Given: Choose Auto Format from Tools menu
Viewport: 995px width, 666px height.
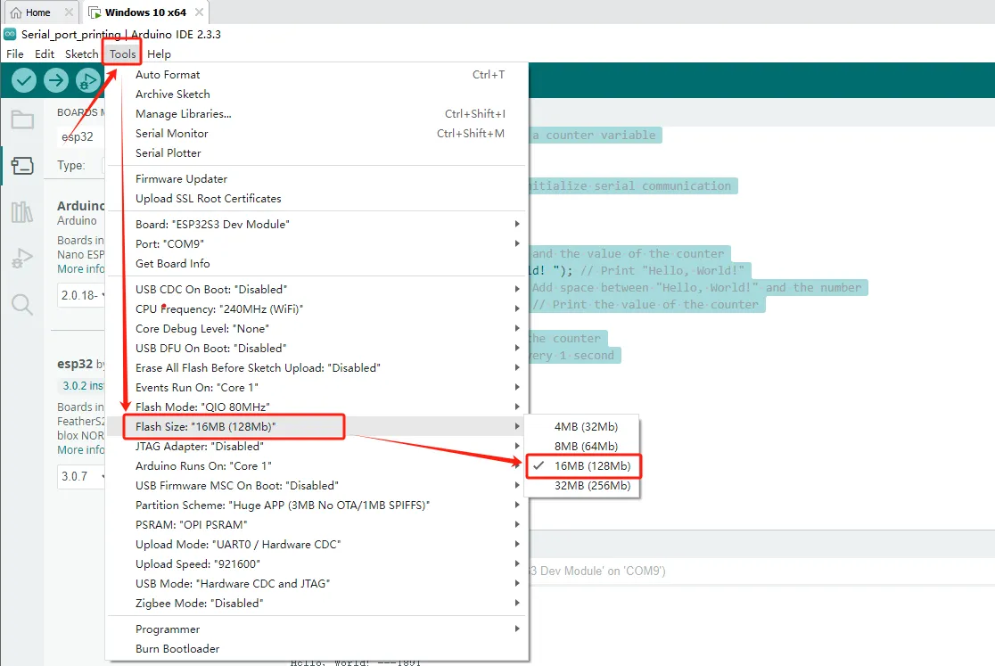Looking at the screenshot, I should click(x=317, y=74).
